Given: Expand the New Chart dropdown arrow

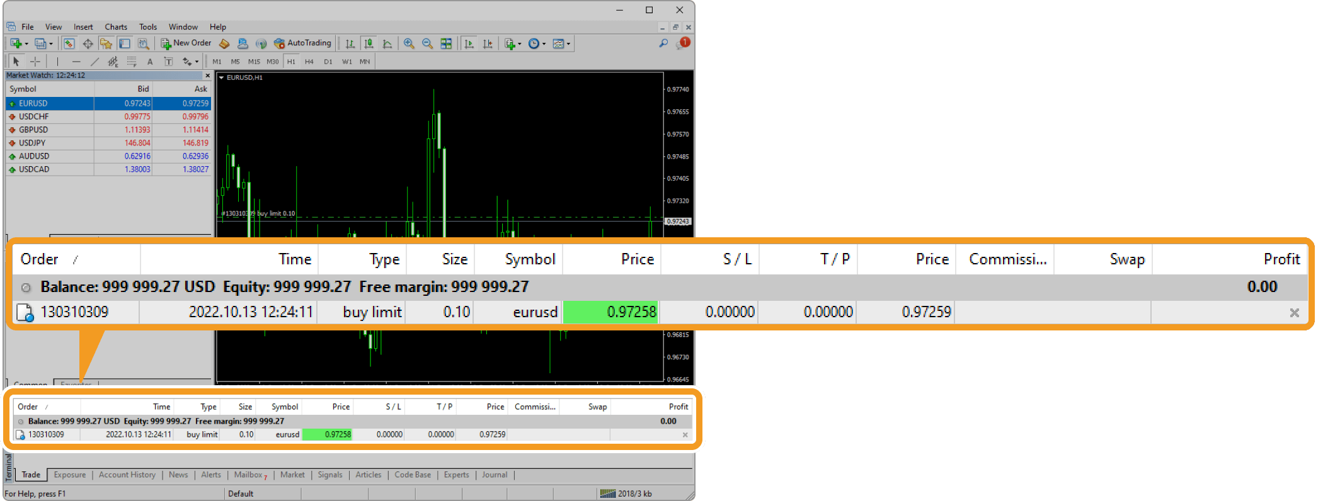Looking at the screenshot, I should [26, 44].
